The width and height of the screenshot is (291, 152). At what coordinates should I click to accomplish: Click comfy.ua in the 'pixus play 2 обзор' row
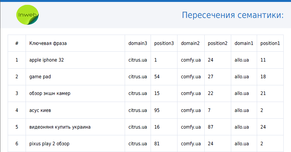191,144
